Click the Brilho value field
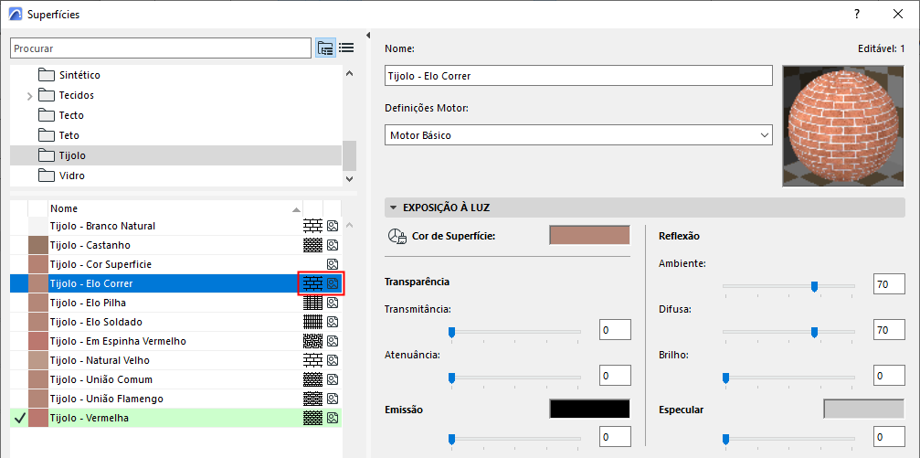920x458 pixels. 889,375
